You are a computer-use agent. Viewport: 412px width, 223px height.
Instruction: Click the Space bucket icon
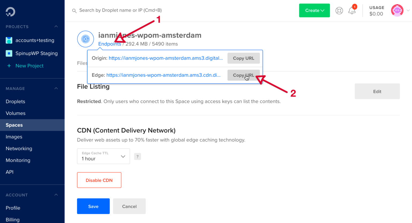pyautogui.click(x=85, y=39)
